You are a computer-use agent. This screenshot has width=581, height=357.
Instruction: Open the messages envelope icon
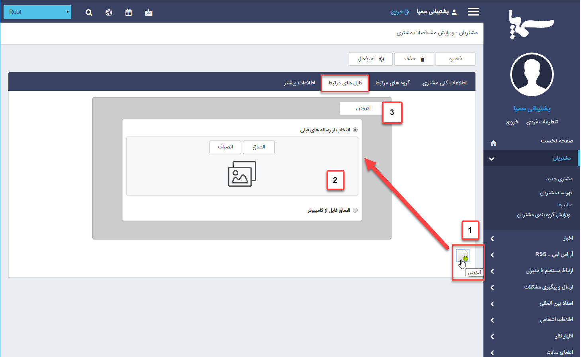149,12
